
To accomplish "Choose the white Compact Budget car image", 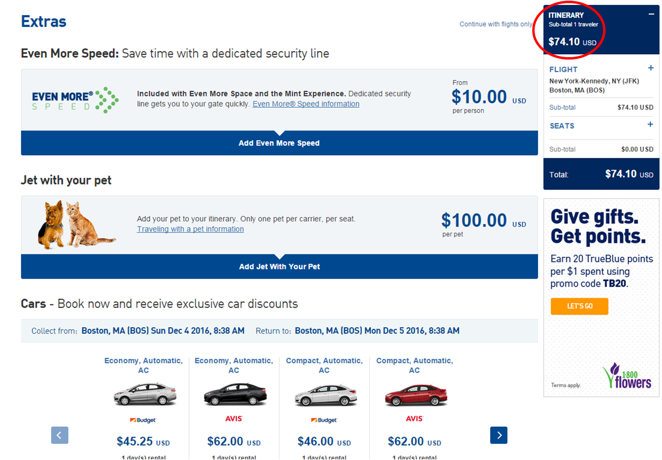I will pos(324,395).
